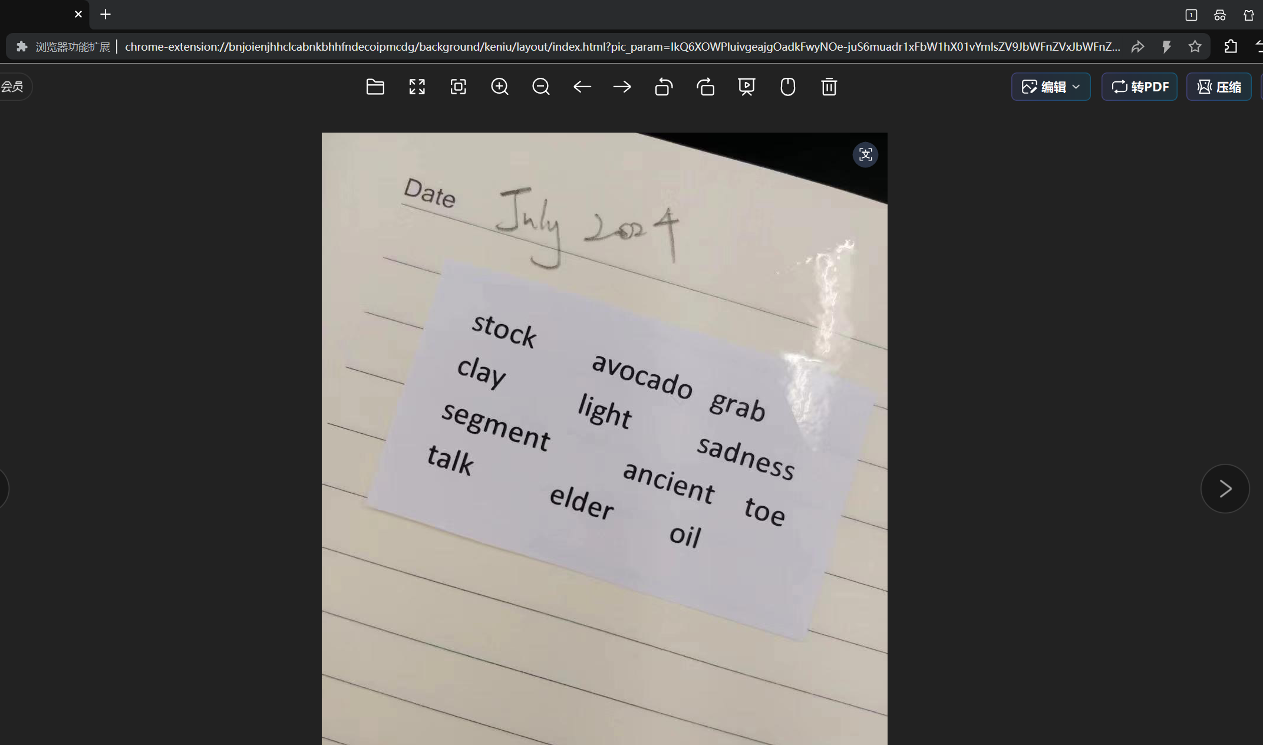The height and width of the screenshot is (745, 1263).
Task: Click the 压缩 compress button
Action: [x=1219, y=87]
